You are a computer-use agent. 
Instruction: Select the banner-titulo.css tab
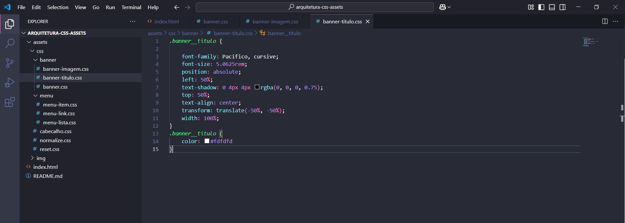tap(342, 21)
